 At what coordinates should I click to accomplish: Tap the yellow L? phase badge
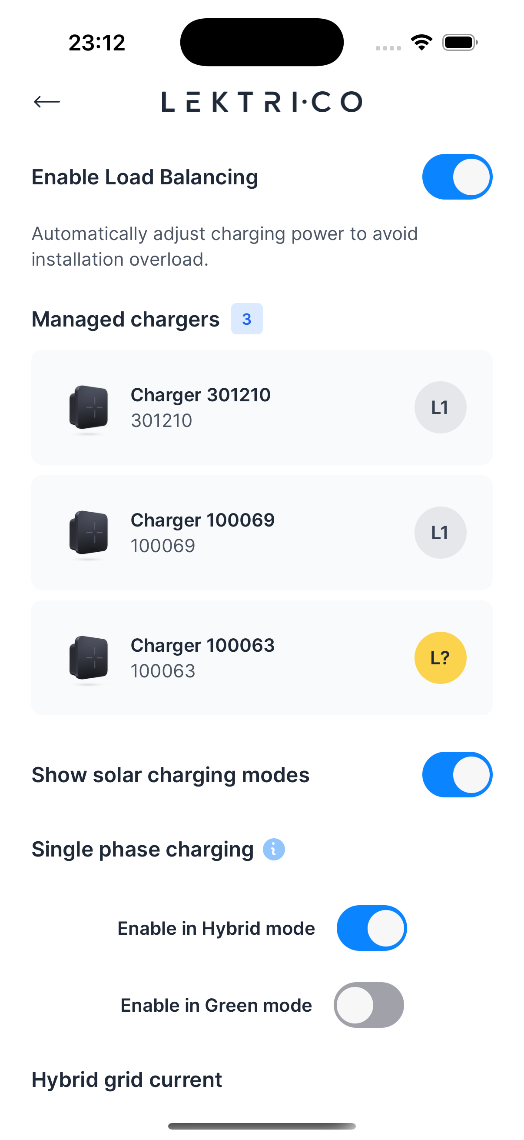(x=440, y=658)
